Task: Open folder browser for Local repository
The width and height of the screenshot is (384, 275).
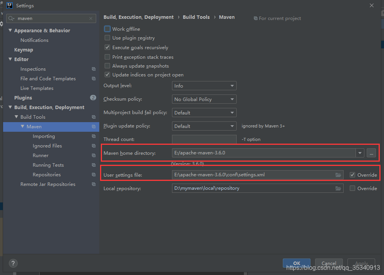Action: point(338,188)
